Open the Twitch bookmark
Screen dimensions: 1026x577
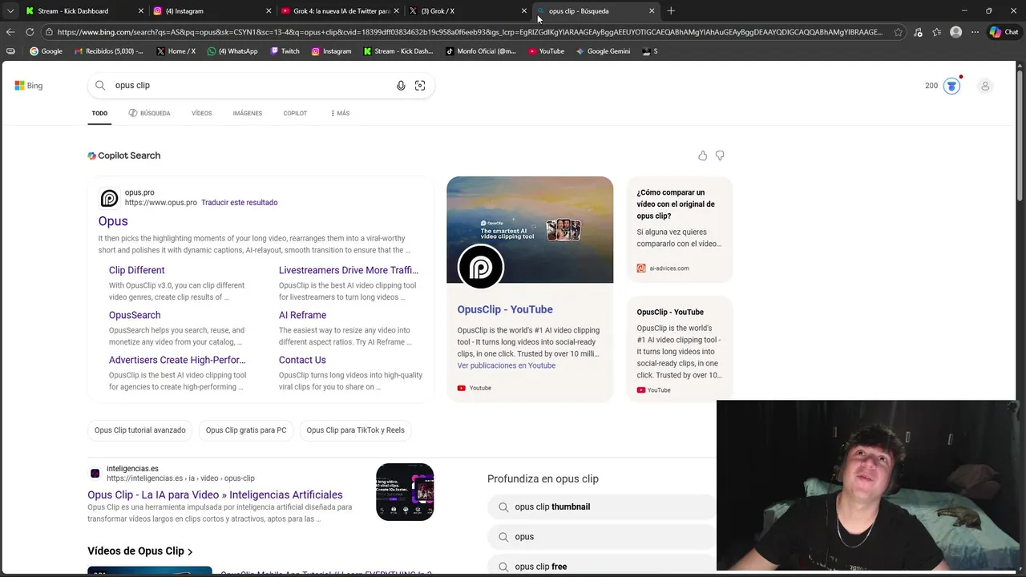[285, 51]
